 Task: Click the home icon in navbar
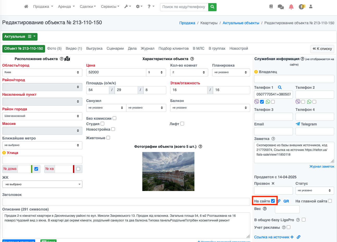pos(26,7)
